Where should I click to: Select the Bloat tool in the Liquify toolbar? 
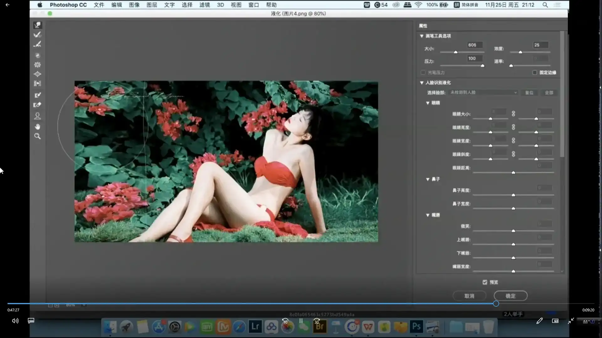(38, 74)
